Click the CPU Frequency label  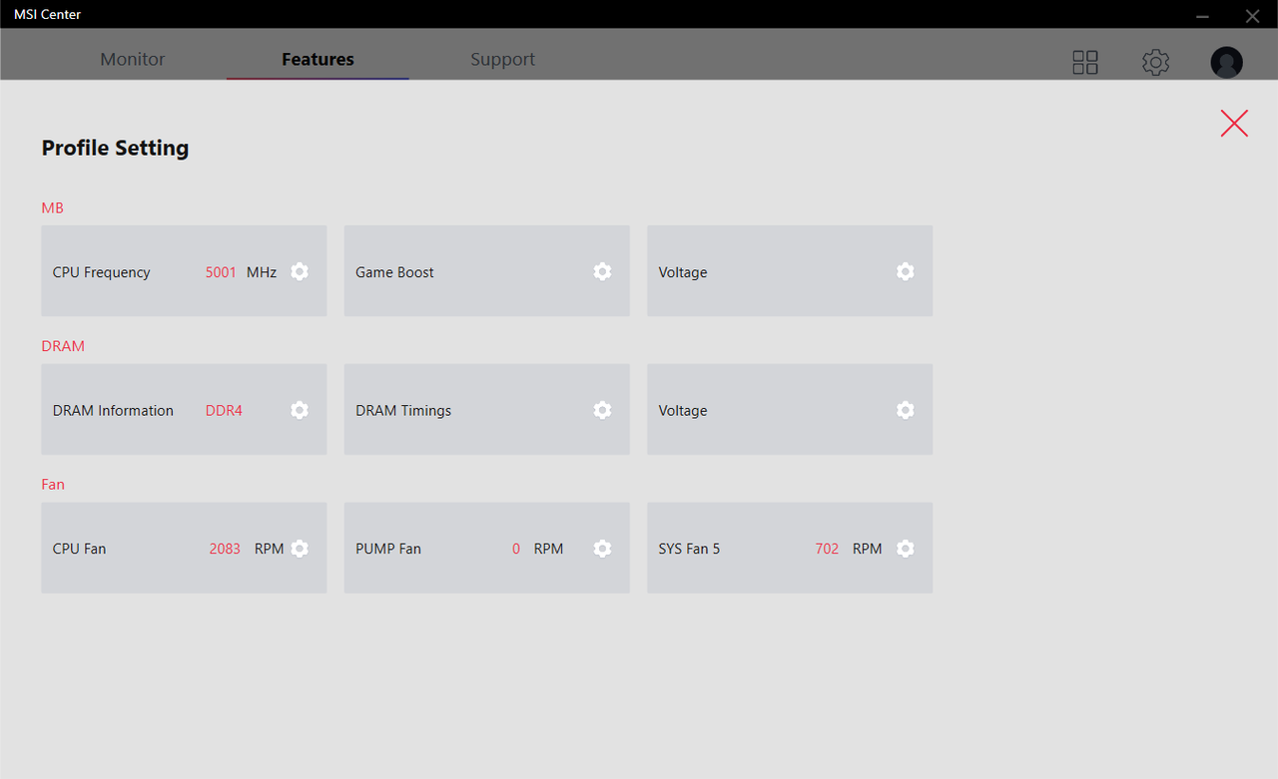tap(102, 272)
